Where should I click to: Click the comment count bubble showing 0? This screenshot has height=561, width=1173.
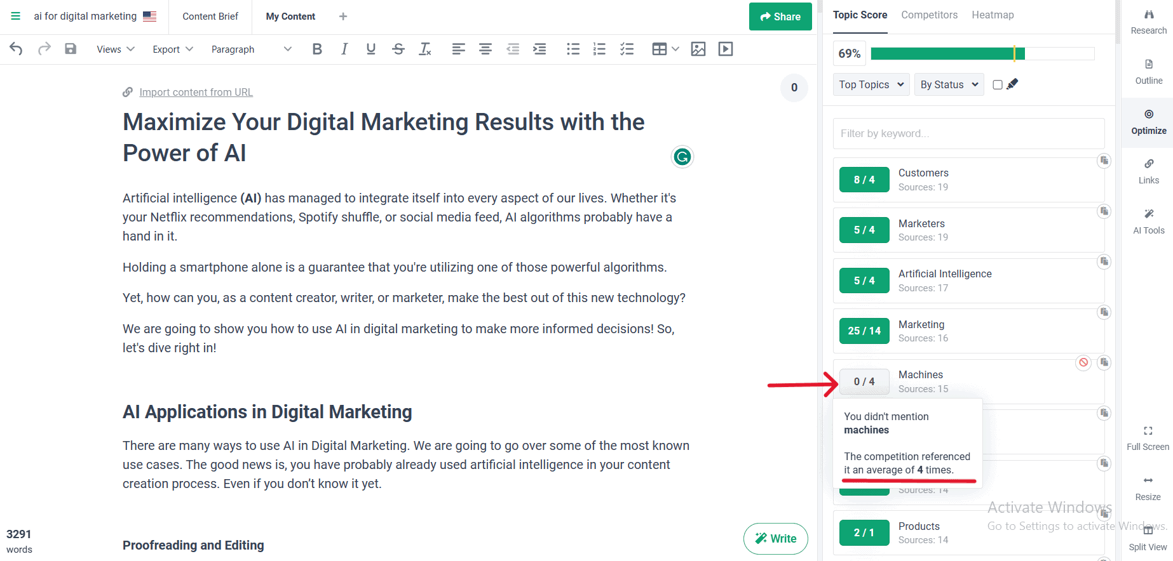pyautogui.click(x=794, y=88)
